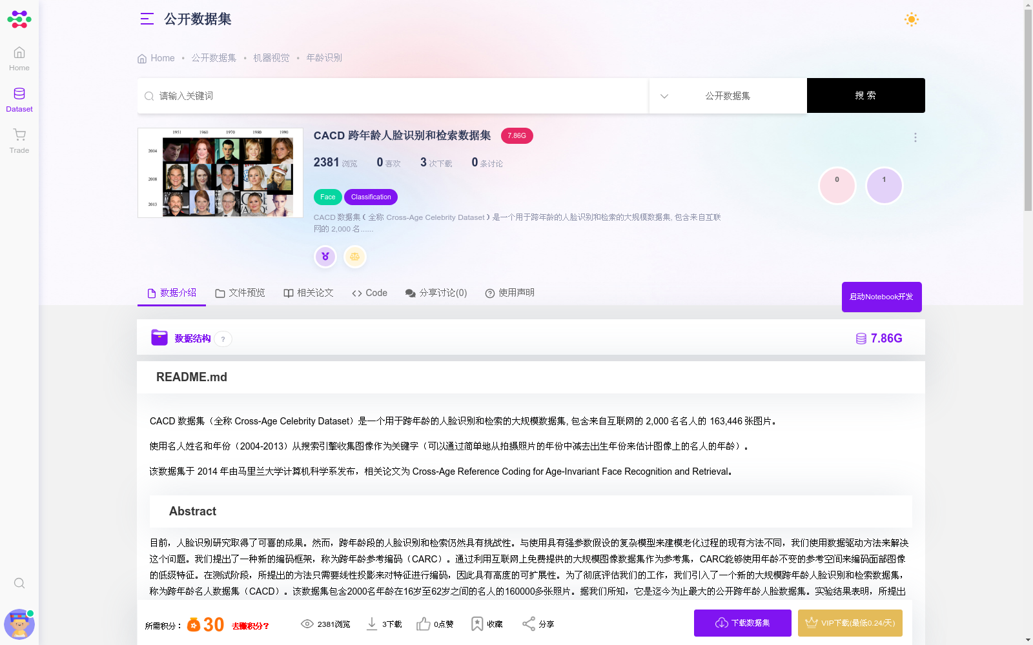Click the purple circle showing 1
Image resolution: width=1033 pixels, height=645 pixels.
click(x=885, y=186)
